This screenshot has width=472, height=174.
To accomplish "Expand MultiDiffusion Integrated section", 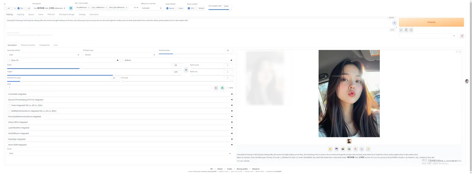I will click(120, 134).
